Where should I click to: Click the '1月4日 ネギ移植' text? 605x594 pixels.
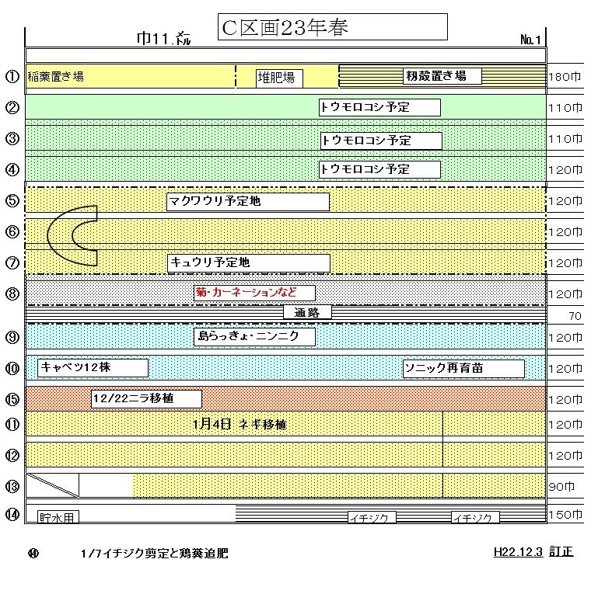[x=240, y=424]
